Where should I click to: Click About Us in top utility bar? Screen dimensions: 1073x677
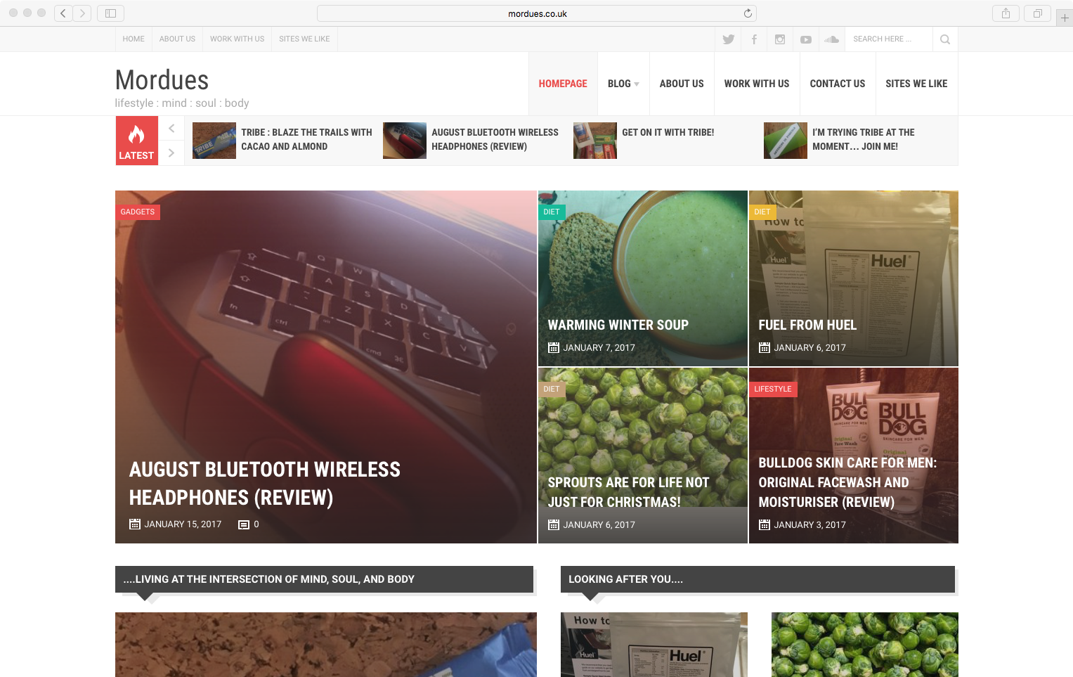(x=177, y=39)
